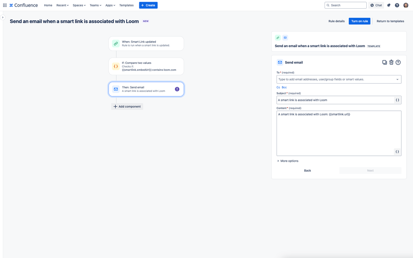Go to Home
The width and height of the screenshot is (413, 258).
(x=48, y=5)
